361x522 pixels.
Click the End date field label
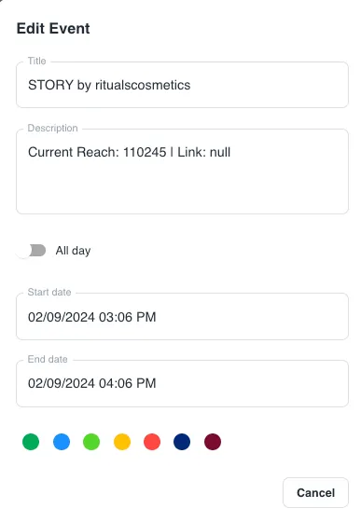[x=48, y=359]
